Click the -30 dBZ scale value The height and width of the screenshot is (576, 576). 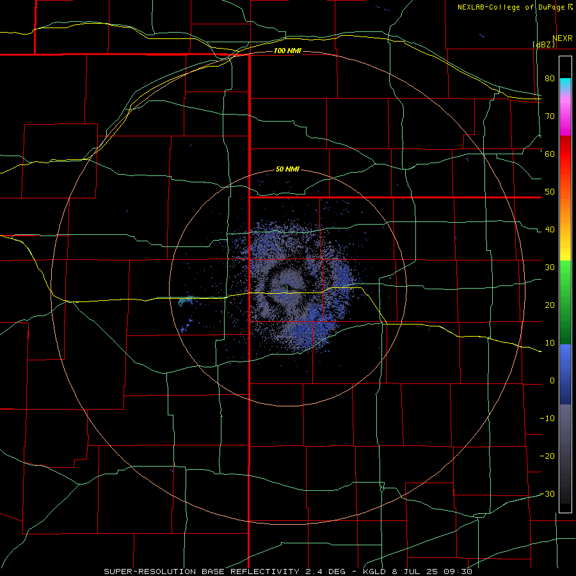[547, 494]
